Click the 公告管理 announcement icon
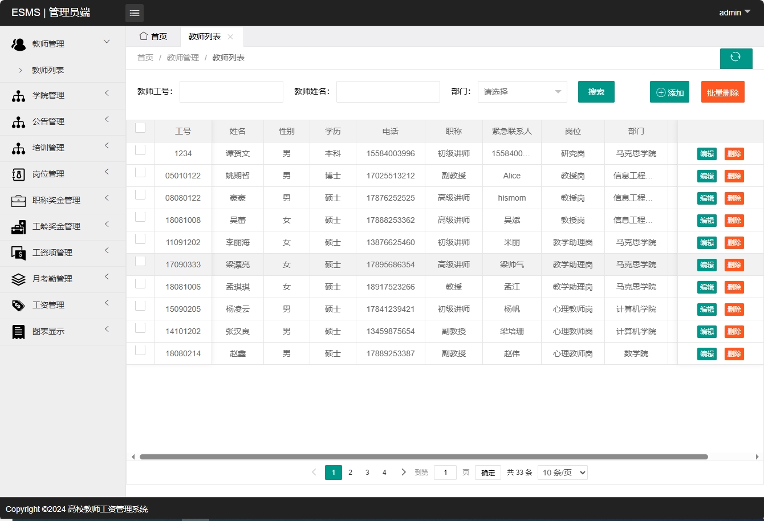This screenshot has width=764, height=521. point(17,121)
